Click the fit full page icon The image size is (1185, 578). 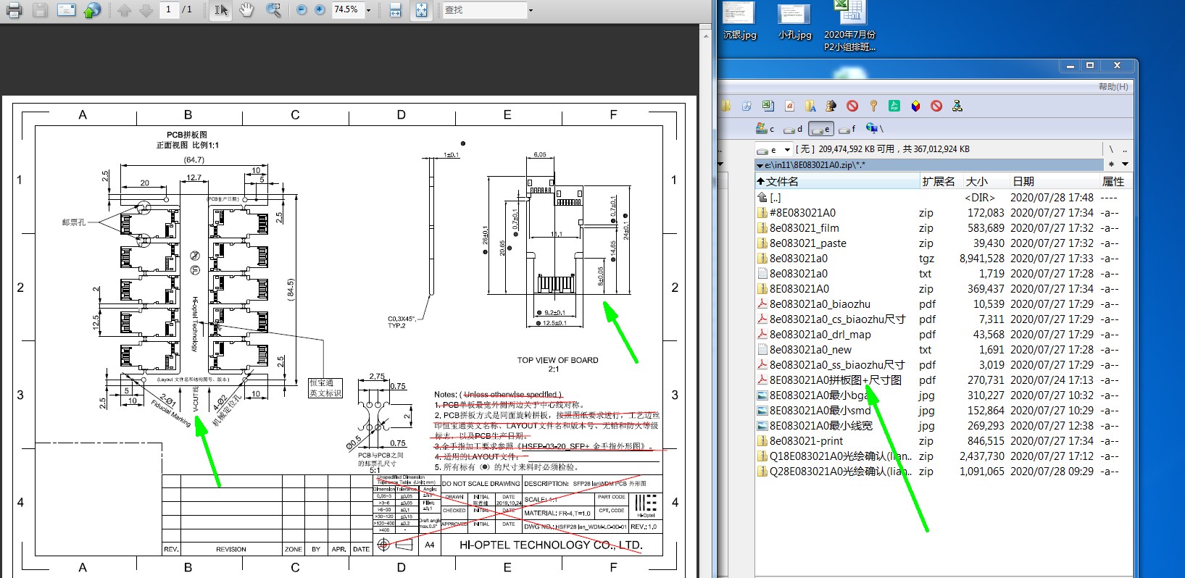pyautogui.click(x=421, y=10)
